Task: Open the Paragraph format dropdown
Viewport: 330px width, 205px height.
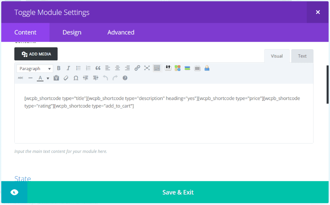Action: click(34, 69)
